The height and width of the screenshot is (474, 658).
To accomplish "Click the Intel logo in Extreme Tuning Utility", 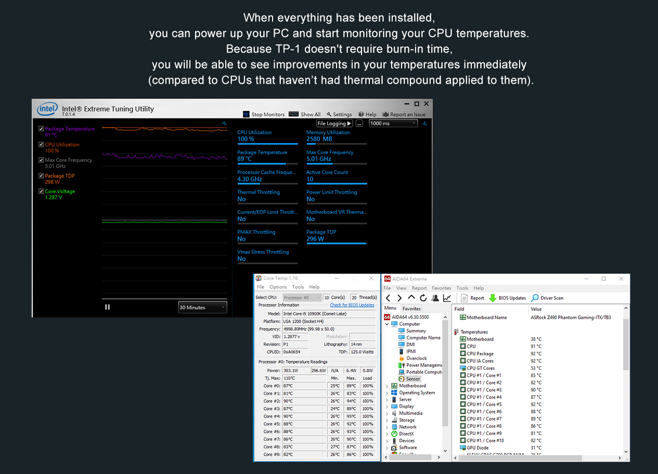I will tap(46, 110).
